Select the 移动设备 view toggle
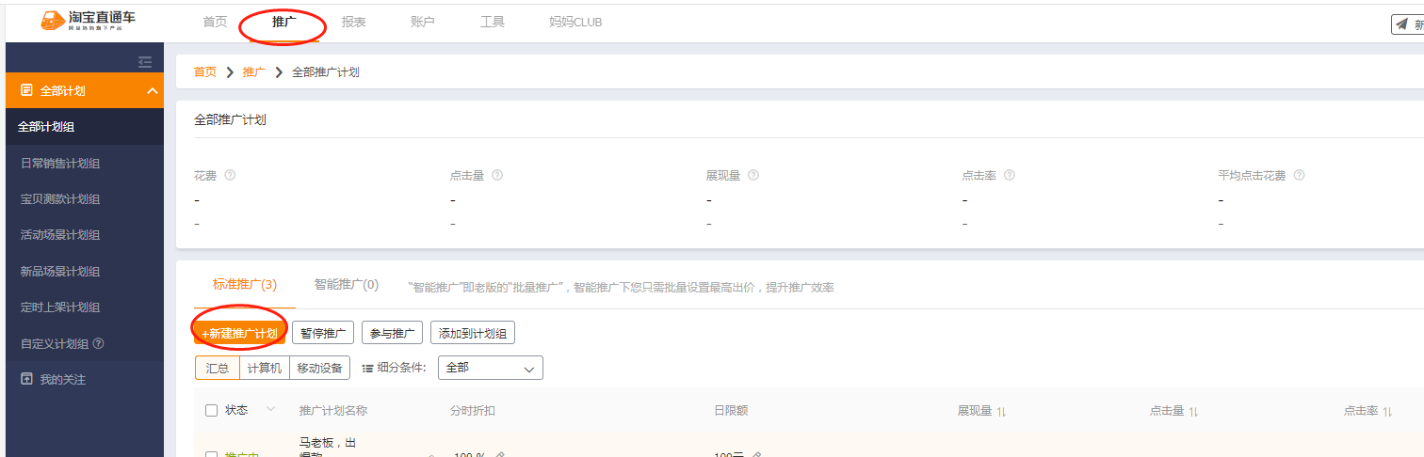 pyautogui.click(x=319, y=368)
